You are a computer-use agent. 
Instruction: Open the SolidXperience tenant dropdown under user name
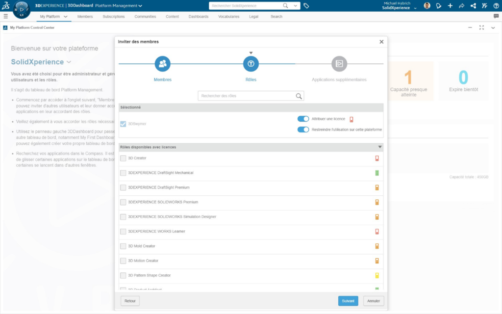[415, 8]
